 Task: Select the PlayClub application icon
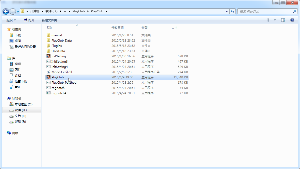[48, 77]
